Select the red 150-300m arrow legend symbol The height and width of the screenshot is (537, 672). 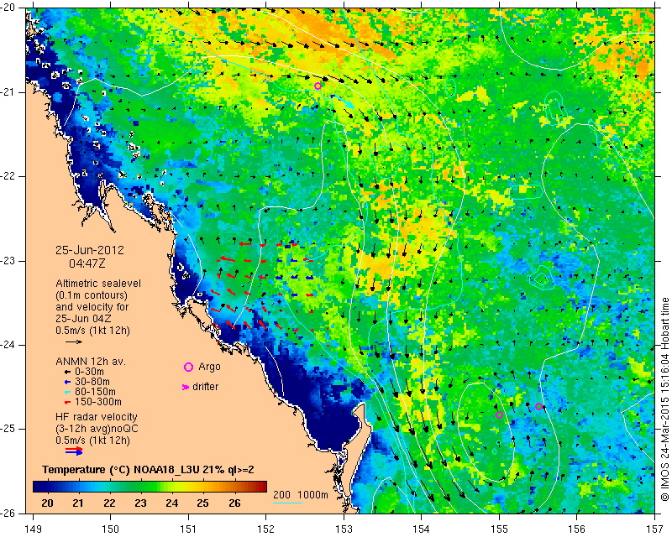[x=67, y=403]
